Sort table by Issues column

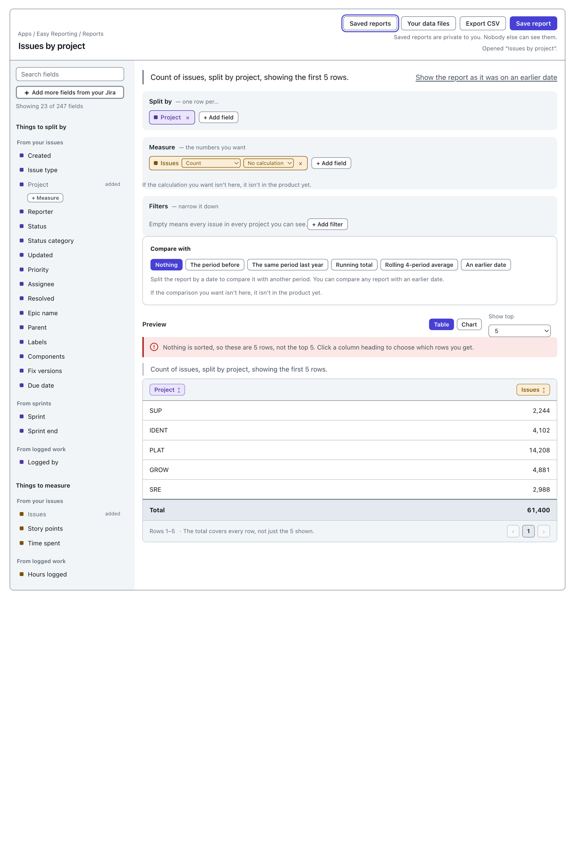pos(533,390)
